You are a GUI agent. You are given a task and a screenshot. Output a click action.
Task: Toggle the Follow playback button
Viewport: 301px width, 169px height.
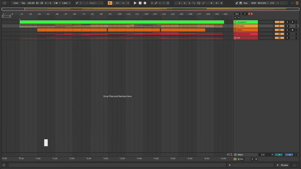[110, 3]
